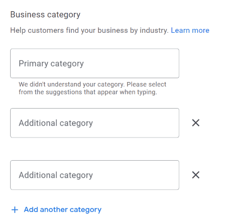This screenshot has width=235, height=221.
Task: Focus the first Additional category input
Action: [95, 123]
